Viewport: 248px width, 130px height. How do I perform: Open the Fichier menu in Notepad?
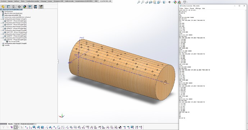click(x=182, y=8)
